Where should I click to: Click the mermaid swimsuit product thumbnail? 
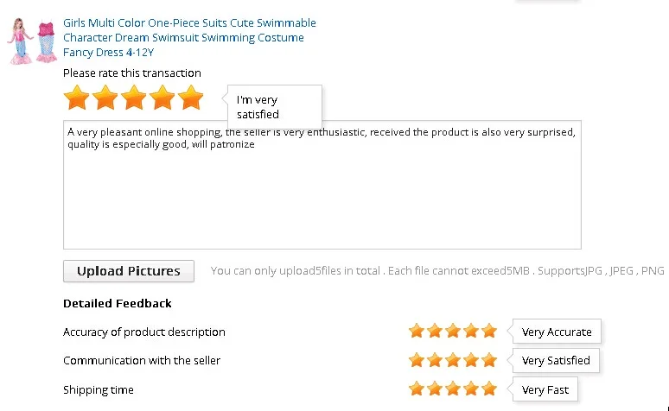[31, 41]
